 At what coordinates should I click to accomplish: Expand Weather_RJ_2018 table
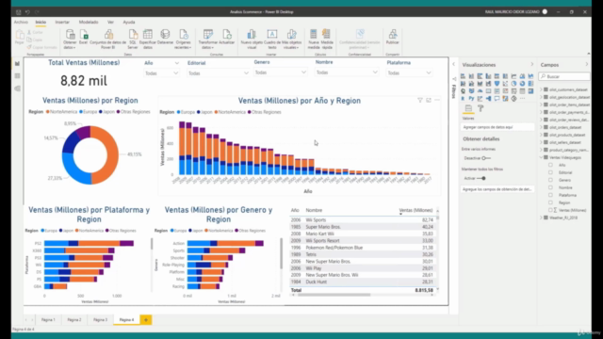[542, 218]
